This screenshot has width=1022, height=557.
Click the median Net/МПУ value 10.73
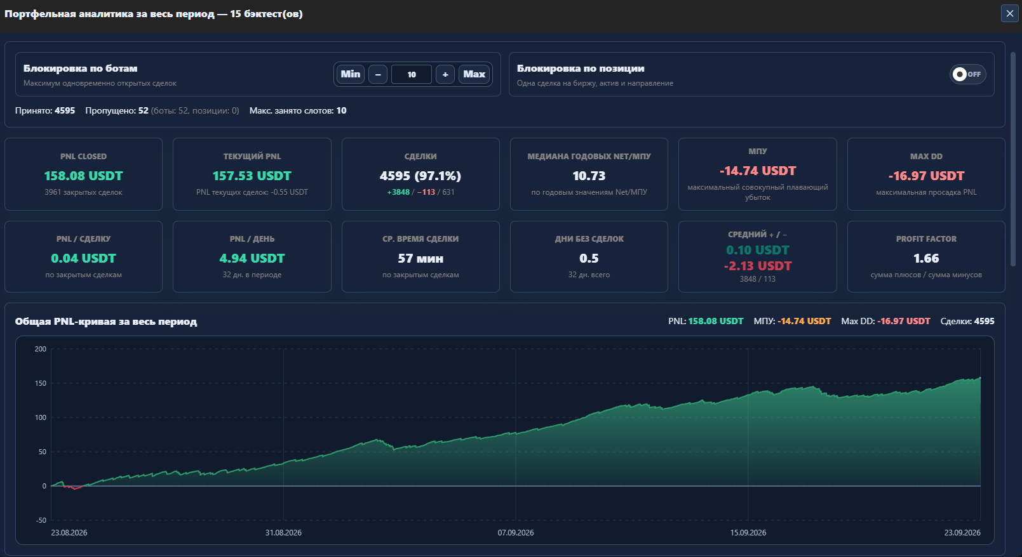[589, 176]
